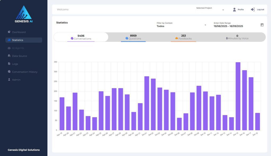
Task: Open Statistics in the sidebar
Action: pos(24,40)
